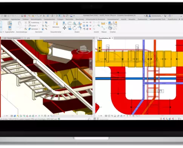This screenshot has width=183, height=148.
Task: Open the Help dropdown arrow beside question mark
Action: tap(172, 16)
